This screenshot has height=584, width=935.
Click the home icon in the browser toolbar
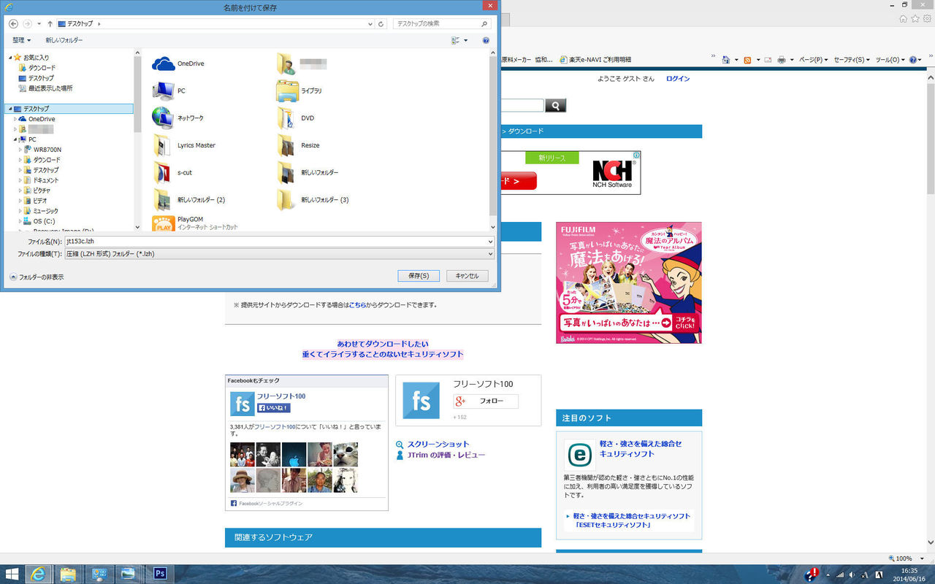pos(727,60)
